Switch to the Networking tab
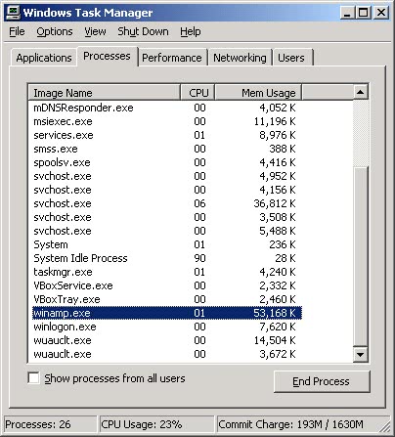Viewport: 395px width, 437px height. 240,58
